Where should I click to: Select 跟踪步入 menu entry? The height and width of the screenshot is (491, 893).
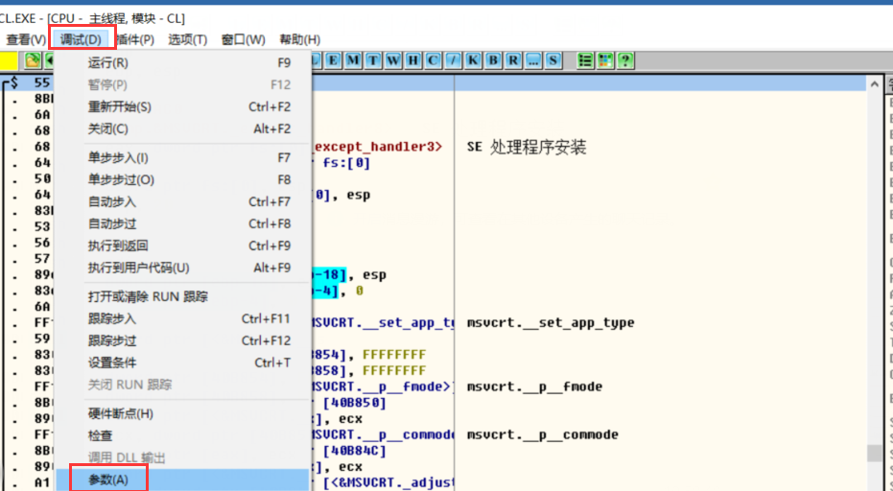coord(182,319)
